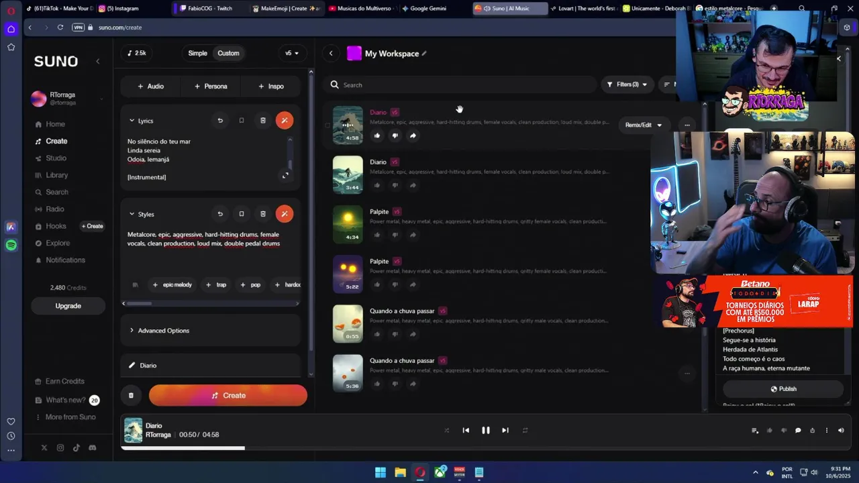This screenshot has width=859, height=483.
Task: Rename My Workspace with the pencil icon
Action: point(424,54)
